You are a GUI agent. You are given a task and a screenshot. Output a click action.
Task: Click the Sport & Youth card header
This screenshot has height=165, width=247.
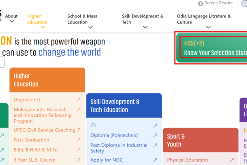[200, 140]
